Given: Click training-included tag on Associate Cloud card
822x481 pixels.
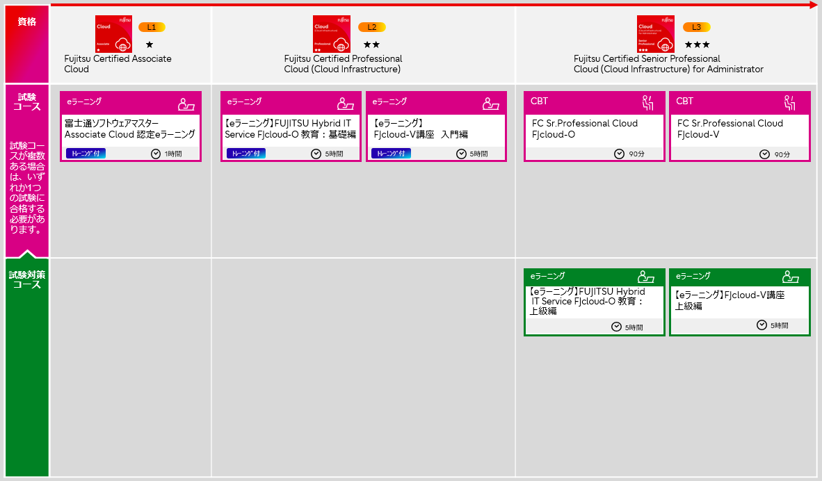Looking at the screenshot, I should [x=86, y=153].
